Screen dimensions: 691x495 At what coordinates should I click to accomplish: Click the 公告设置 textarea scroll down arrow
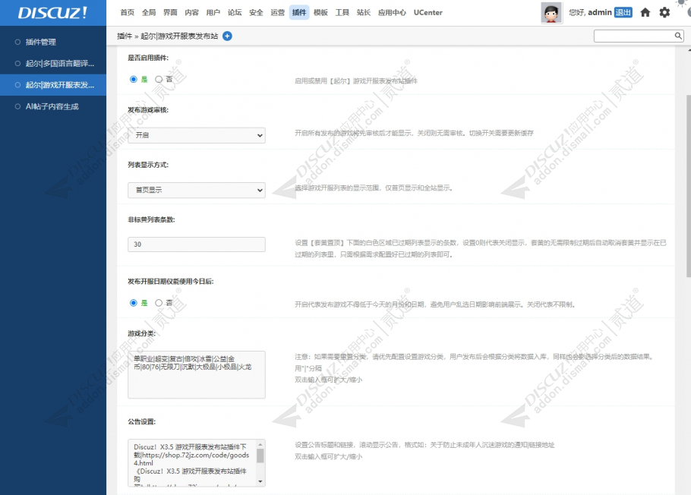[260, 482]
